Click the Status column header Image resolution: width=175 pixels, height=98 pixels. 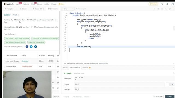tap(24, 56)
